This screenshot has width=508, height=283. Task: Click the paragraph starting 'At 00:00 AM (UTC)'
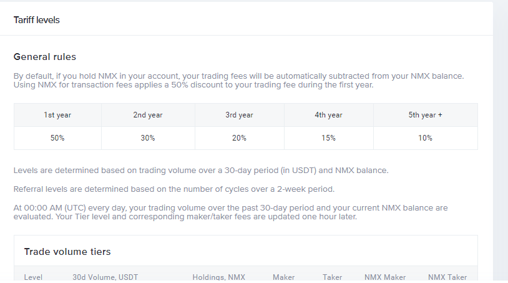pos(231,212)
